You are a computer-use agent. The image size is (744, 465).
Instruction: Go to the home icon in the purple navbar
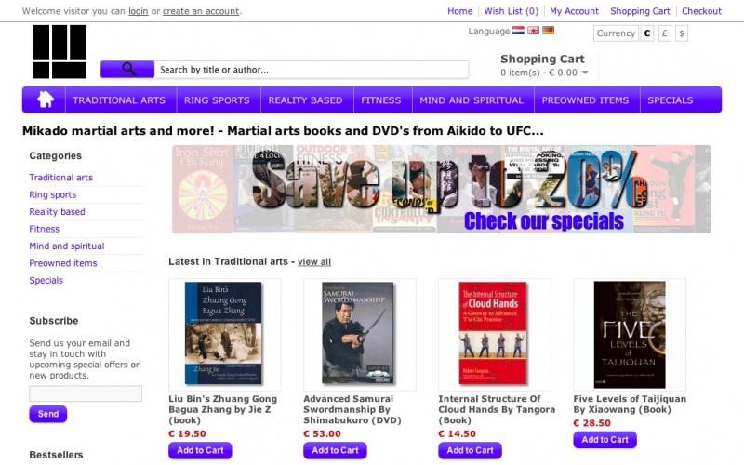point(45,100)
